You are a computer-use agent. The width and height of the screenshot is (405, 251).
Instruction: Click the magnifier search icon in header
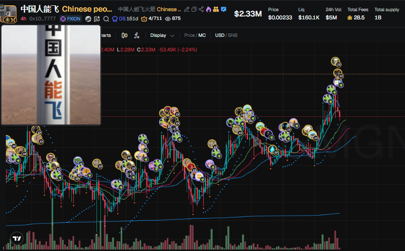[x=106, y=19]
